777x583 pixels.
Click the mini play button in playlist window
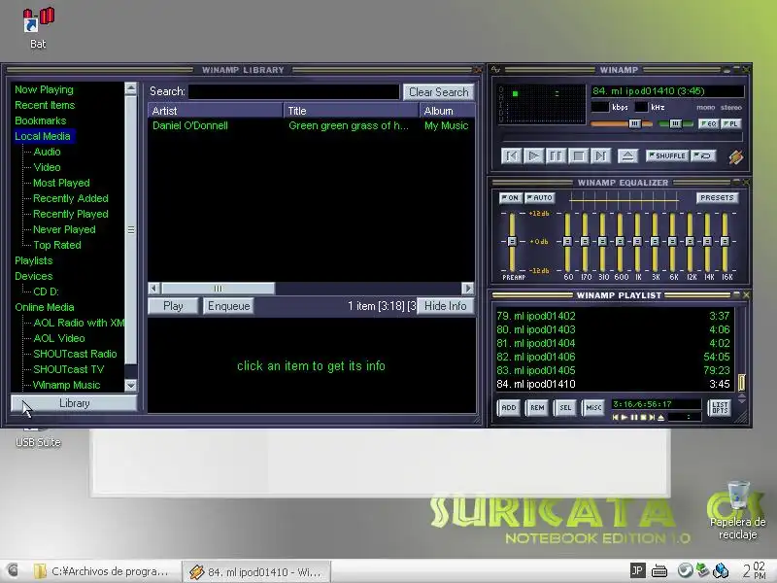pos(625,418)
